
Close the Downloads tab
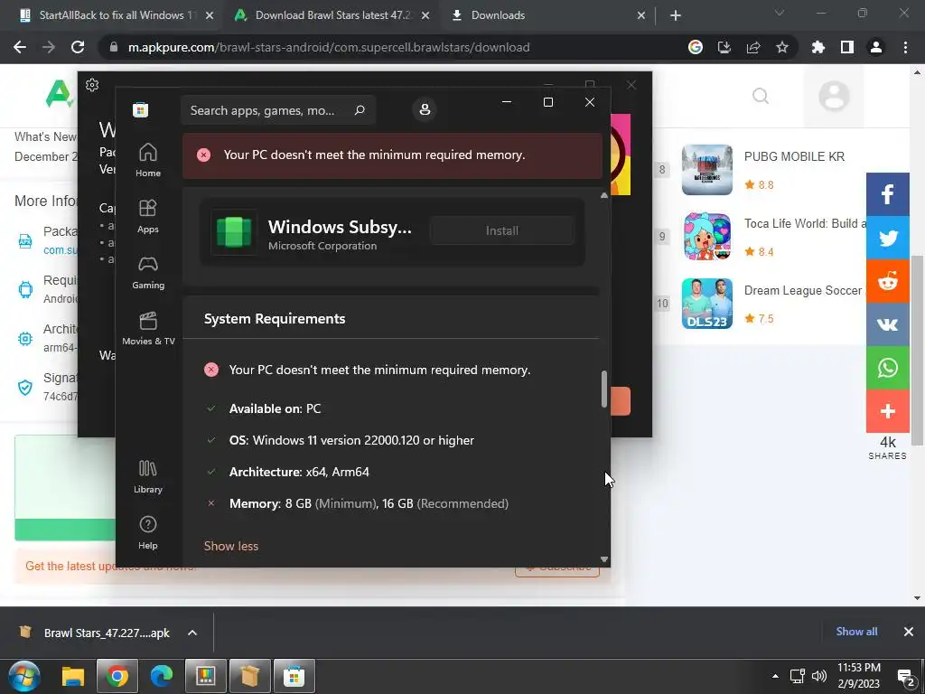click(641, 15)
